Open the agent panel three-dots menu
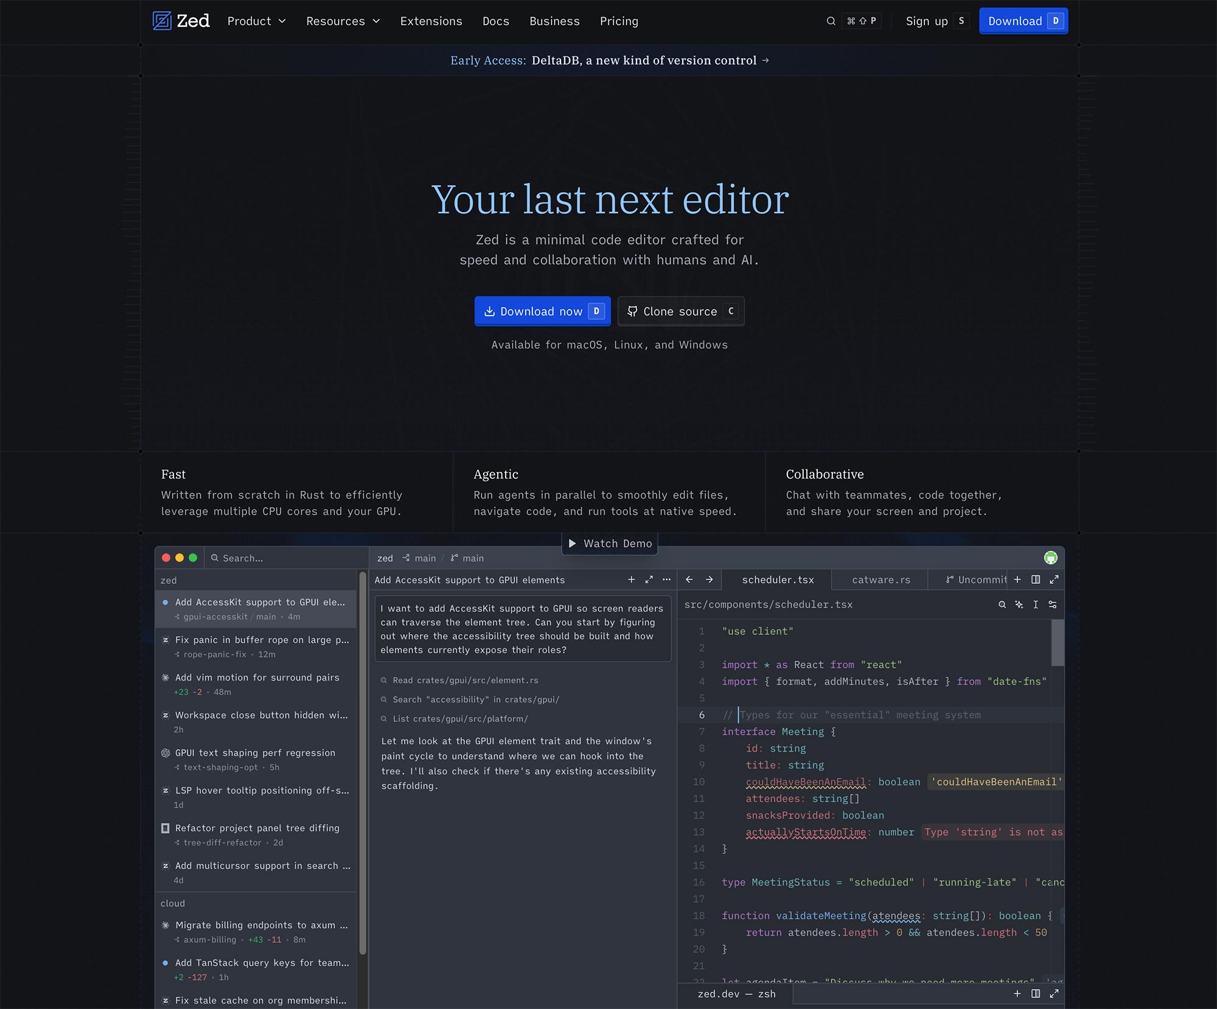The width and height of the screenshot is (1217, 1009). 666,580
